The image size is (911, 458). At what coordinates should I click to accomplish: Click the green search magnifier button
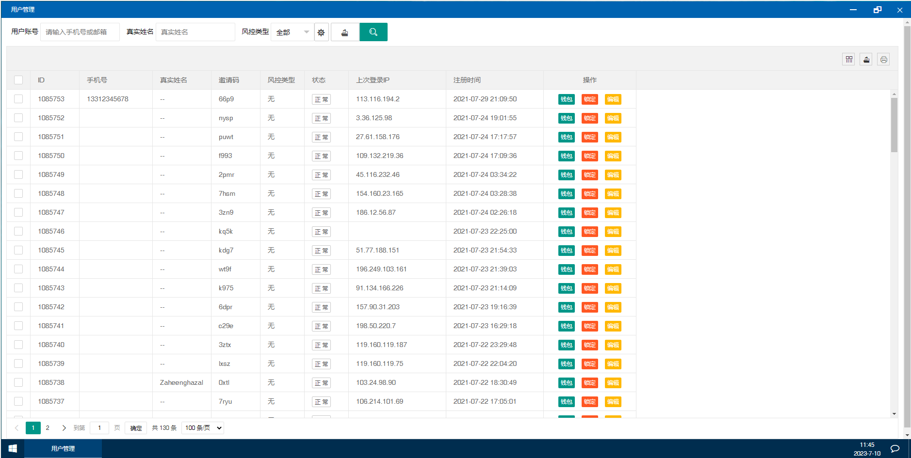373,32
